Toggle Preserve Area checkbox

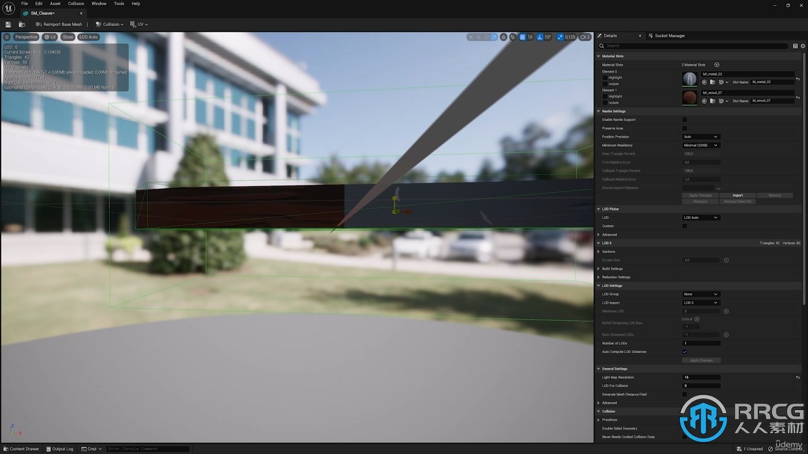tap(684, 128)
